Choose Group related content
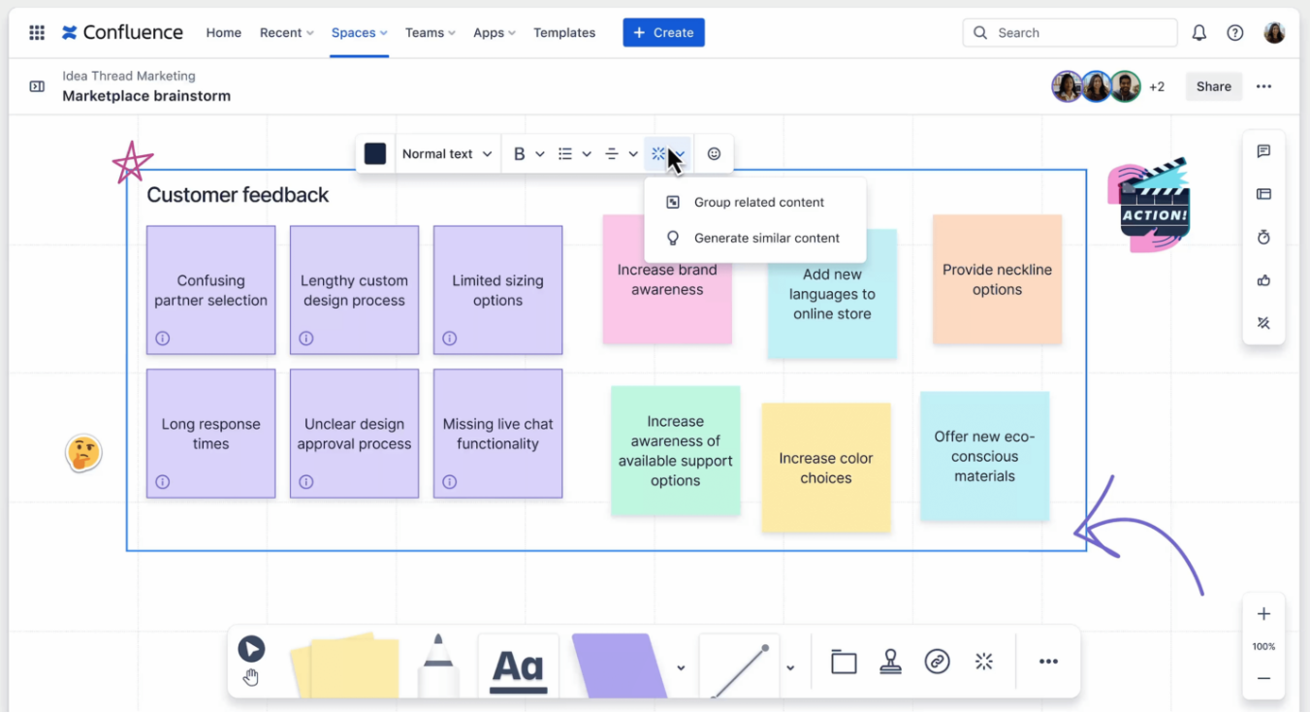 point(754,202)
